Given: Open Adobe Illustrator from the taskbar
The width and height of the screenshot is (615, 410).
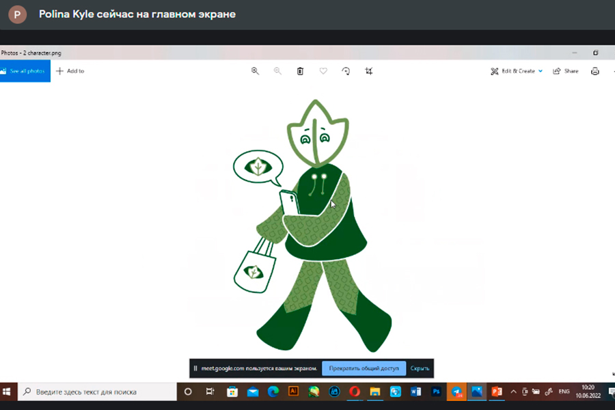Looking at the screenshot, I should click(293, 392).
